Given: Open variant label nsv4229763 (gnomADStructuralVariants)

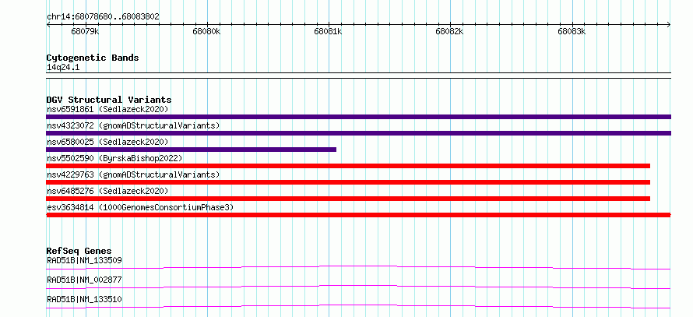Looking at the screenshot, I should (x=133, y=174).
